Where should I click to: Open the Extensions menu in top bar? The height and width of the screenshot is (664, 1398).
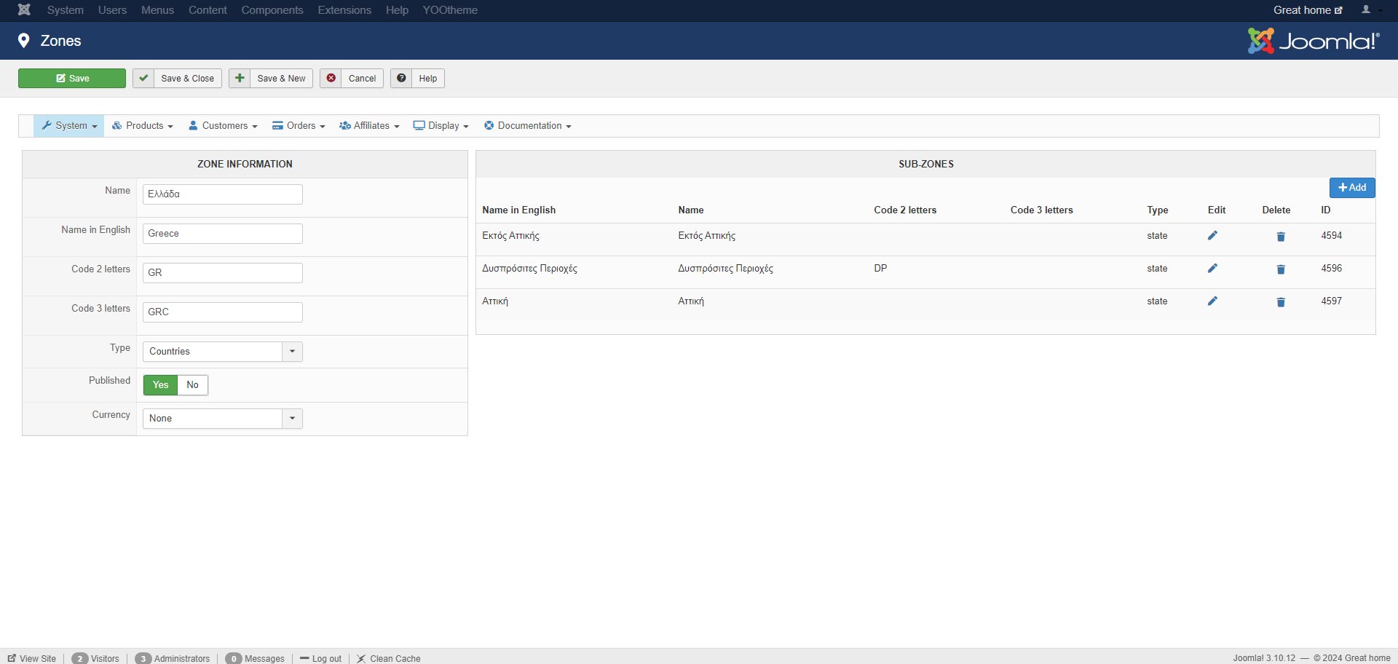[x=344, y=10]
